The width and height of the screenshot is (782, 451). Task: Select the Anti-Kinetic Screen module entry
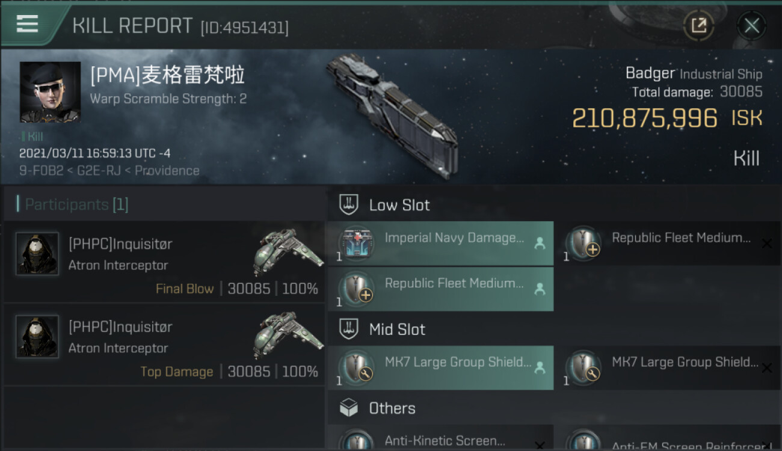pos(445,441)
